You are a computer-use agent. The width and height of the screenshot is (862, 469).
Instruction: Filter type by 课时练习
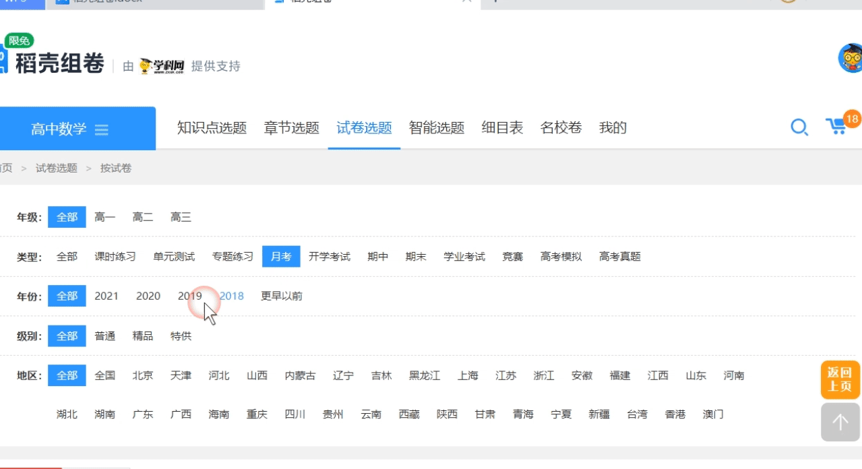click(x=115, y=256)
